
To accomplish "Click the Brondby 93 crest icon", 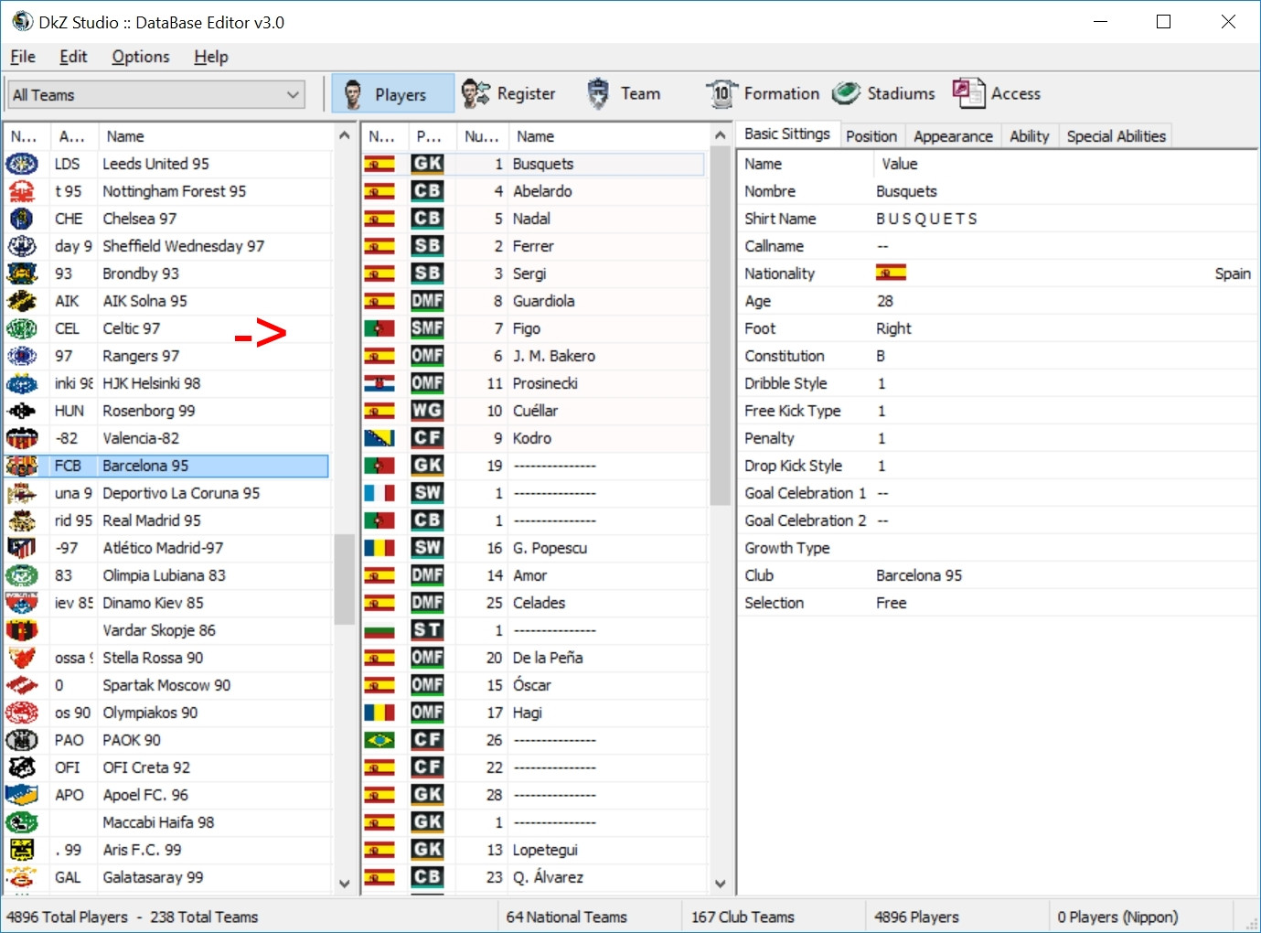I will pos(22,273).
